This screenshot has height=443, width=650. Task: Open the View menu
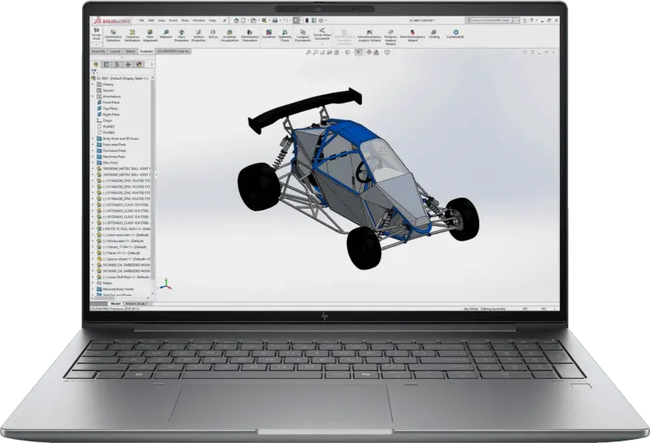pyautogui.click(x=161, y=20)
